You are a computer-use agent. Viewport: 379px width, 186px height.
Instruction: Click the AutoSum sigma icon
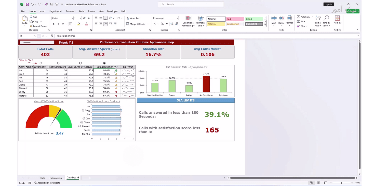pos(299,17)
